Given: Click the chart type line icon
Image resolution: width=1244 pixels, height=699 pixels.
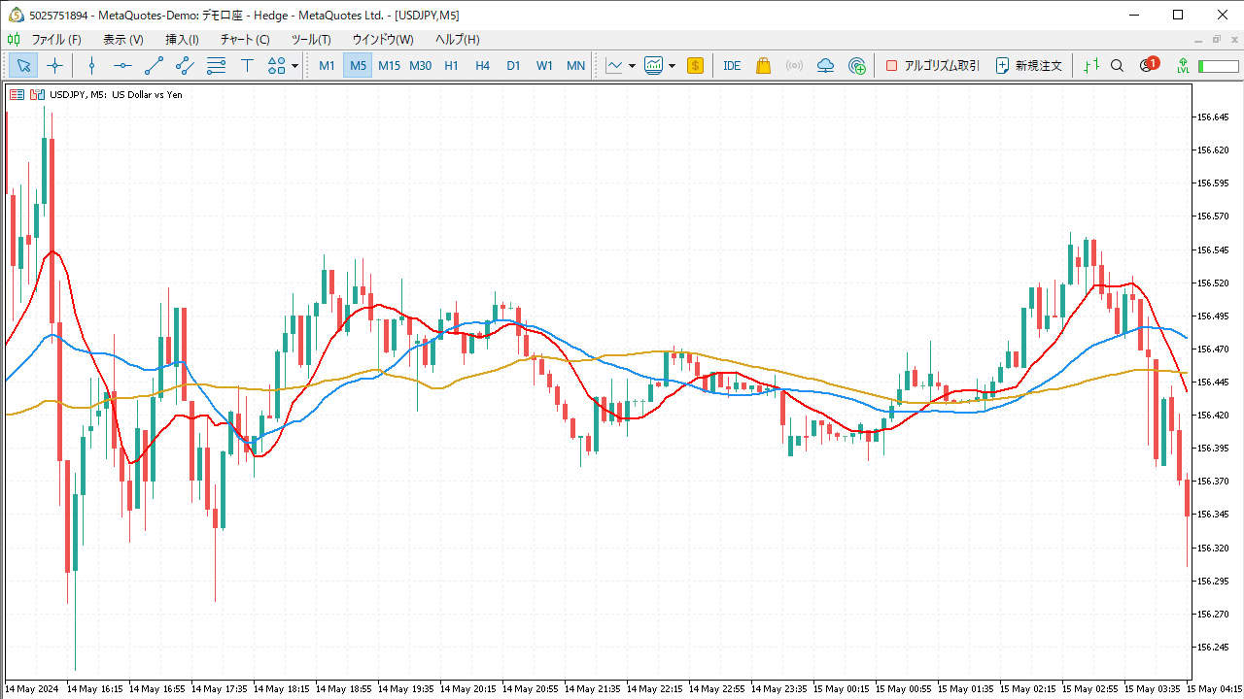Looking at the screenshot, I should tap(614, 65).
